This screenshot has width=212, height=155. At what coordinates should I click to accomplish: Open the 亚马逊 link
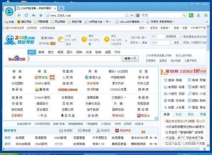(x=68, y=116)
